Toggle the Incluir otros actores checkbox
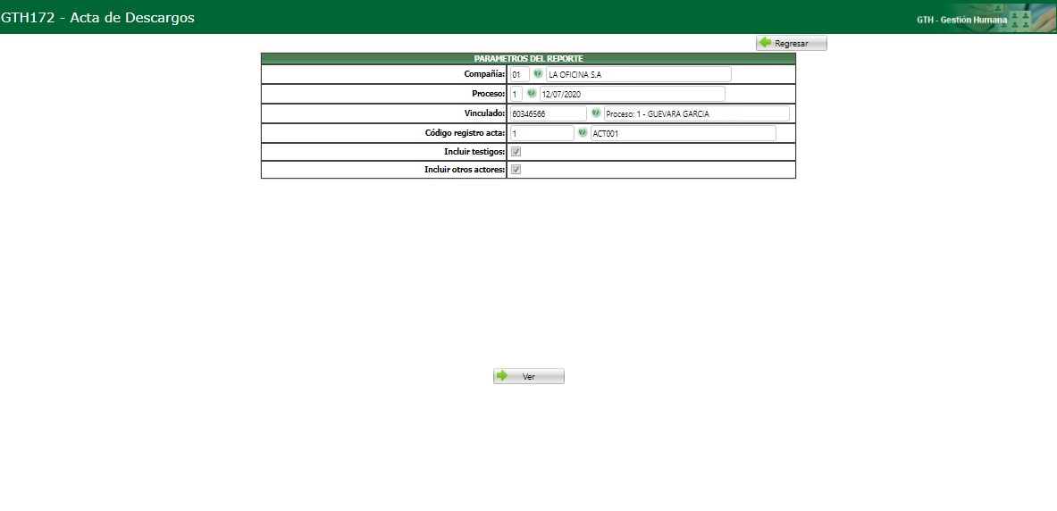 (516, 169)
